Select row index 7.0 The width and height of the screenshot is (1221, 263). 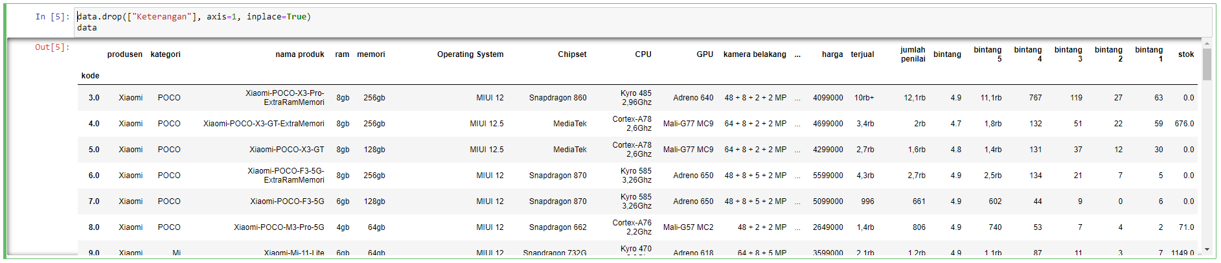coord(94,201)
